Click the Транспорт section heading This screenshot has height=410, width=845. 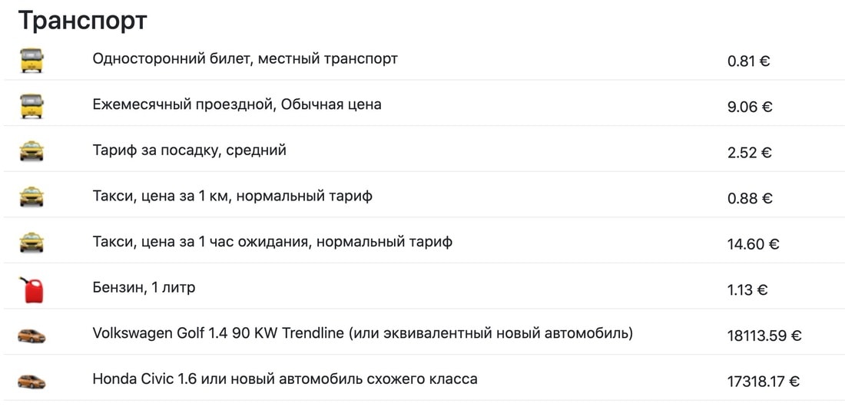tap(82, 21)
